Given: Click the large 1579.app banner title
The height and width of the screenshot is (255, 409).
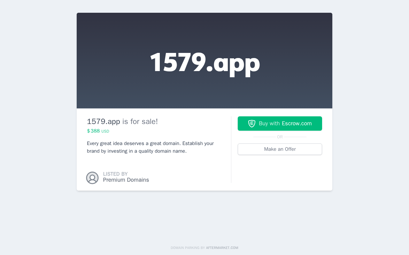Looking at the screenshot, I should point(205,62).
